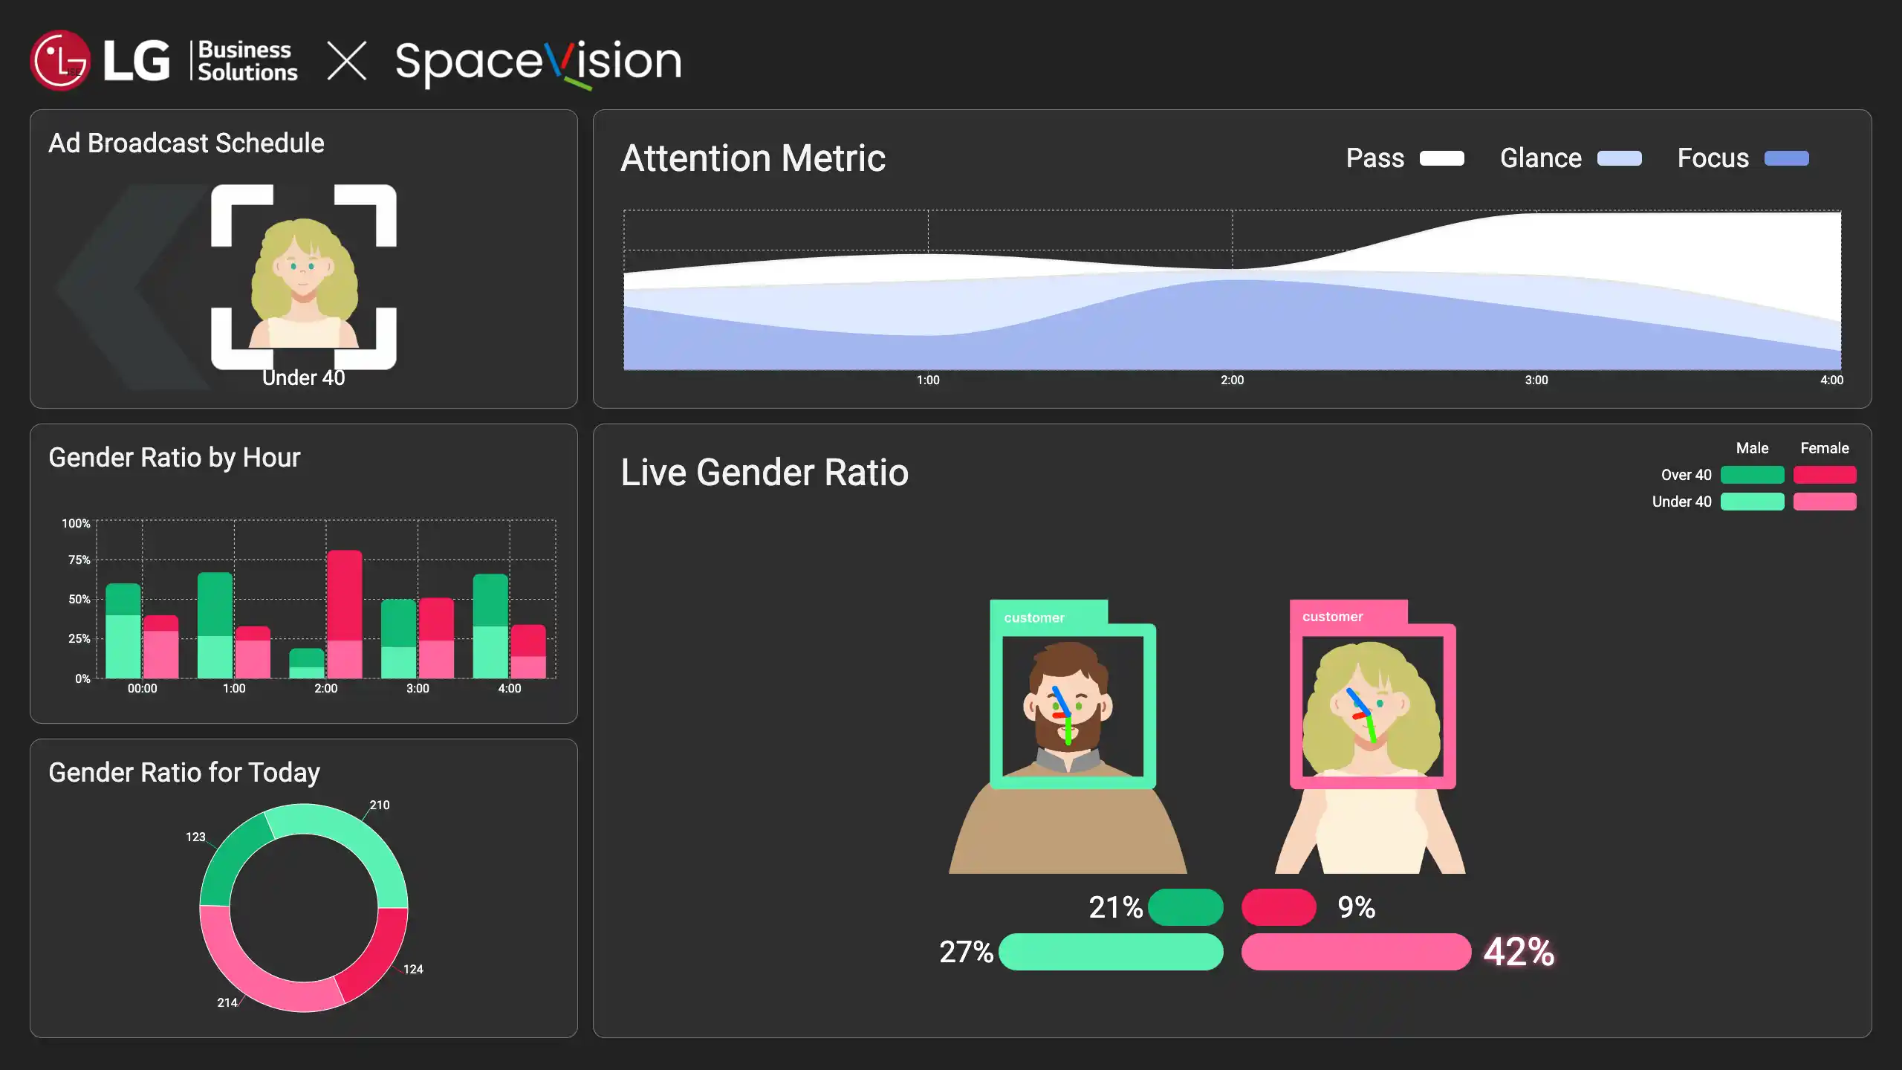Click the 42% pink progress bar
This screenshot has width=1902, height=1070.
point(1355,952)
